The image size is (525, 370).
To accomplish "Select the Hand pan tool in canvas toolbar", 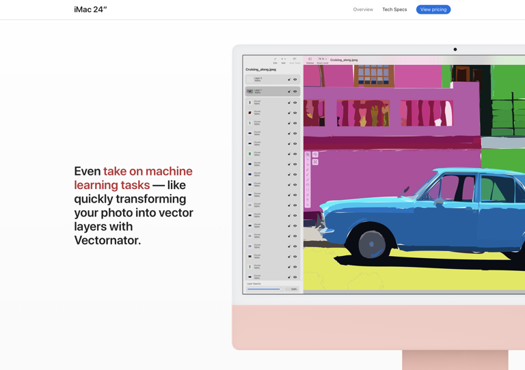I will click(x=308, y=200).
